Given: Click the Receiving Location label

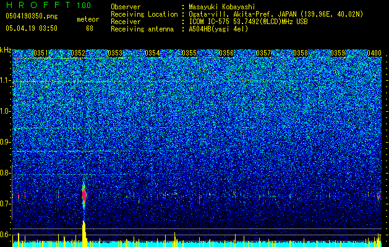Looking at the screenshot, I should pos(144,14).
